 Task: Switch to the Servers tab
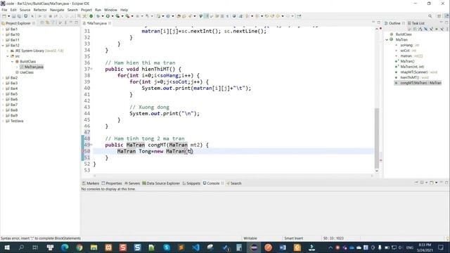(132, 183)
